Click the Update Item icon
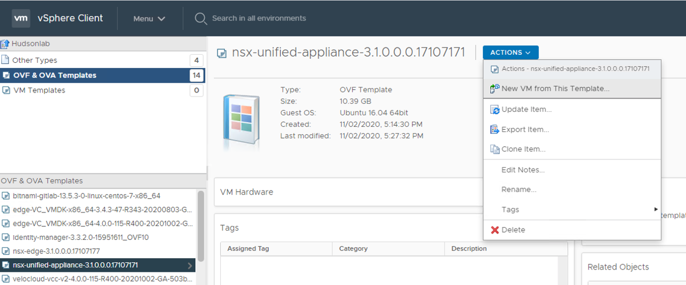 point(495,110)
